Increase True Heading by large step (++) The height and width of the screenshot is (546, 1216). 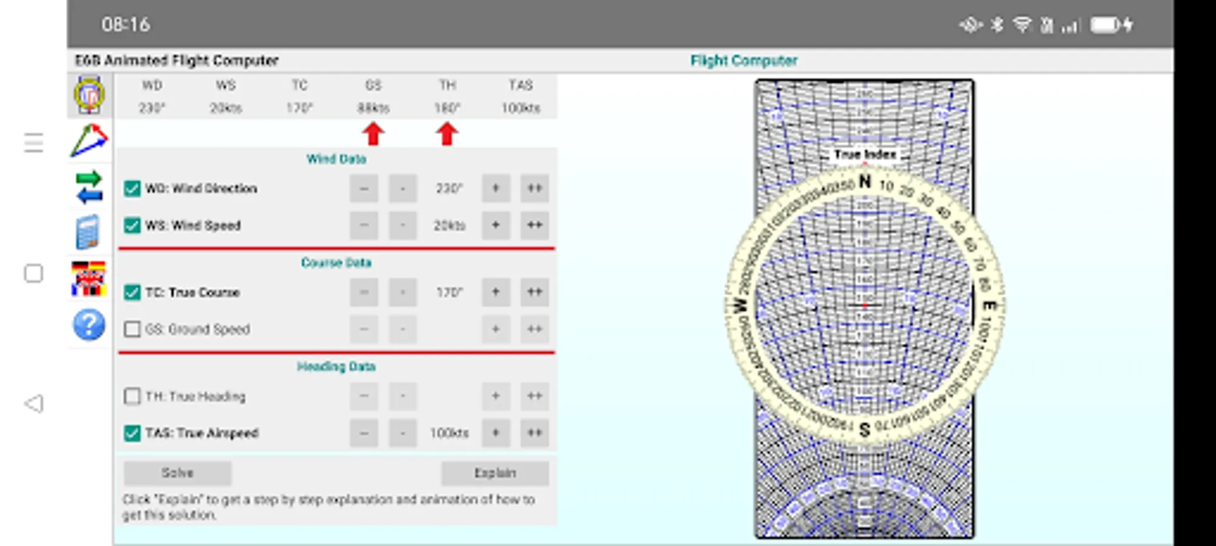535,397
